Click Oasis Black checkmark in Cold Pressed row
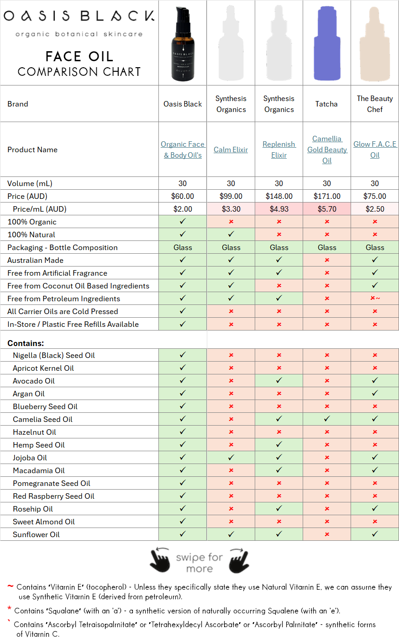399x640 pixels. click(x=183, y=311)
